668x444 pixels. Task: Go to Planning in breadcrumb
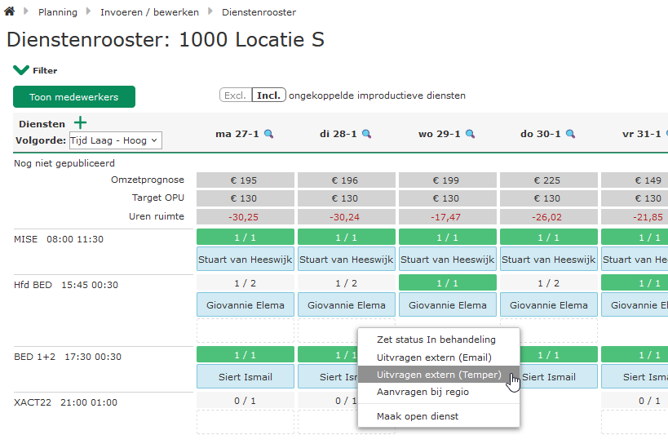(58, 12)
